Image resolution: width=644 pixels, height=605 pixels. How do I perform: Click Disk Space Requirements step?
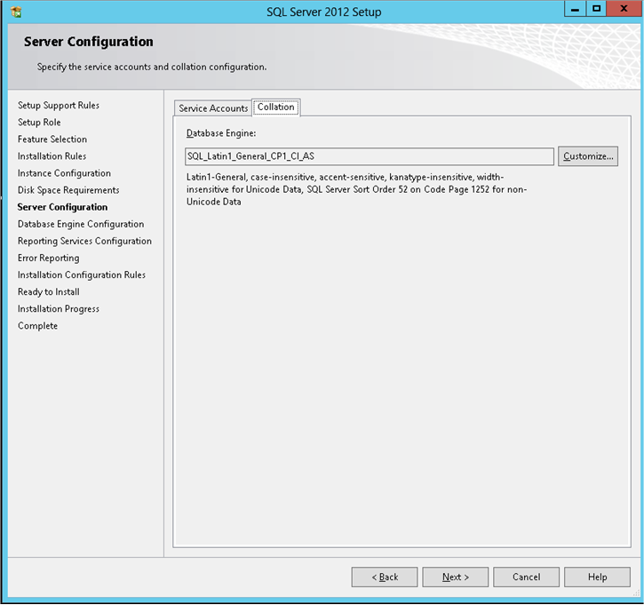[68, 190]
